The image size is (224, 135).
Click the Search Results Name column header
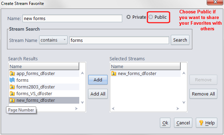tap(44, 66)
